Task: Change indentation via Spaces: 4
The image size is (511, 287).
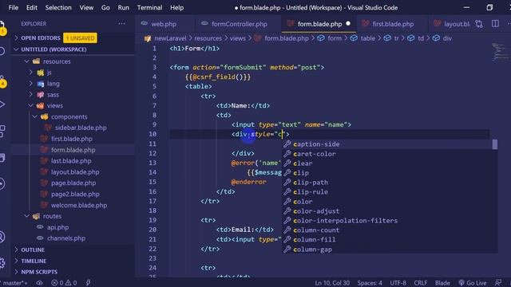Action: point(370,283)
